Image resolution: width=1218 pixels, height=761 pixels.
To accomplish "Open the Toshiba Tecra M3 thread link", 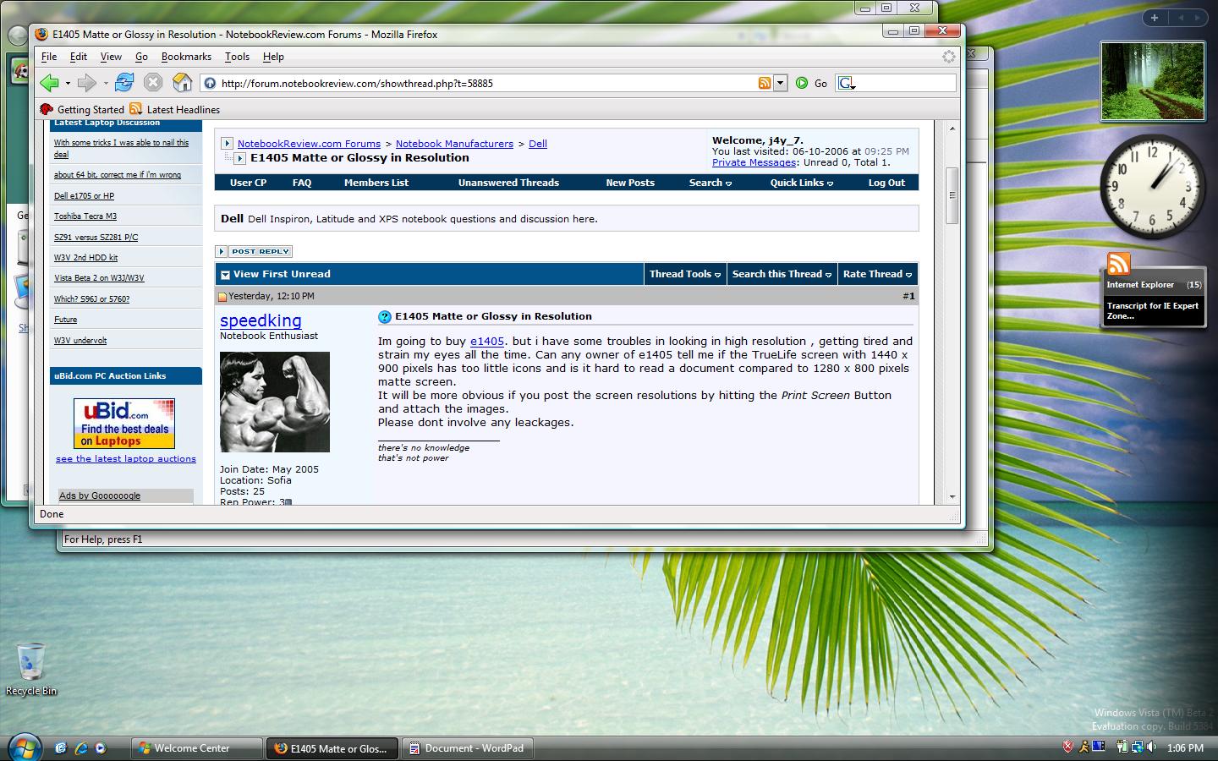I will (85, 216).
